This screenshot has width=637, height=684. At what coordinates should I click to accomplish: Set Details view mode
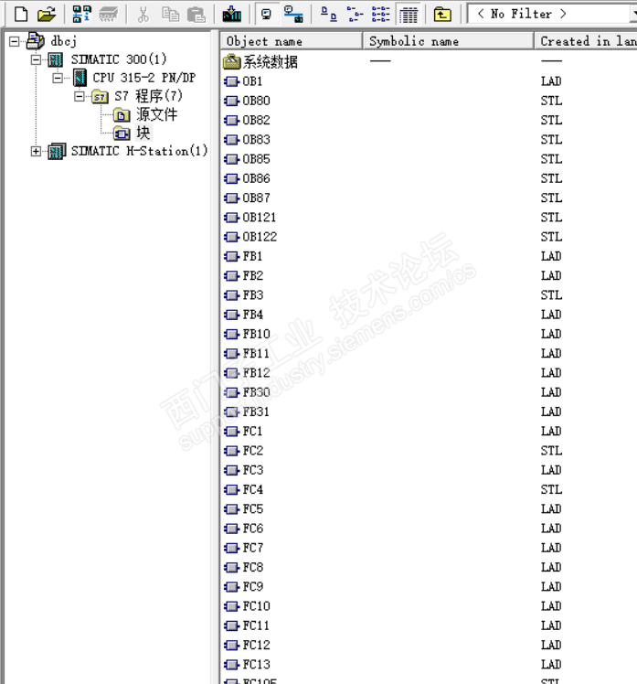point(409,15)
